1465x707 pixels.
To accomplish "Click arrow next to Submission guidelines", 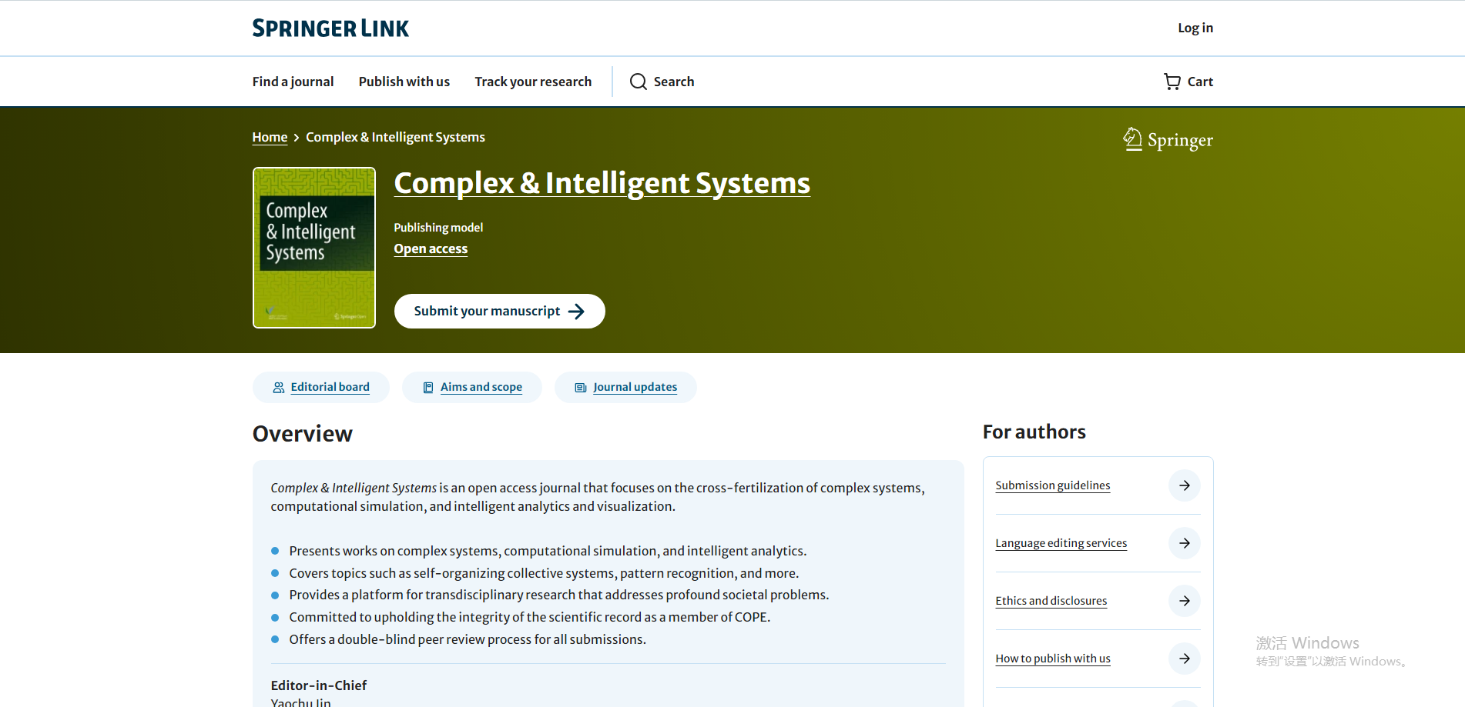I will click(x=1185, y=485).
